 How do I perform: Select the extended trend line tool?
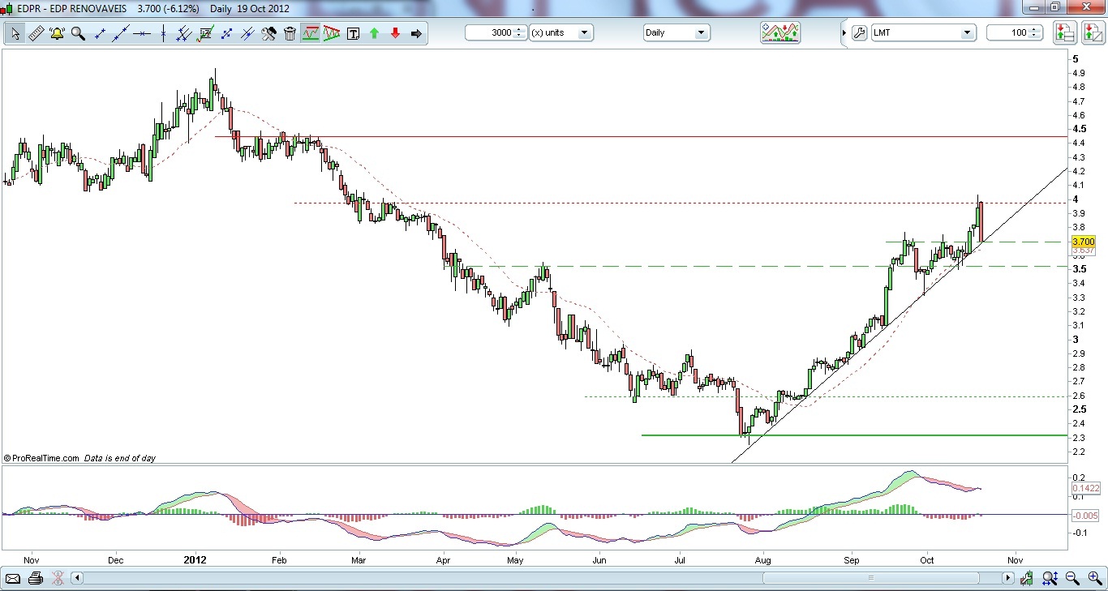point(121,33)
